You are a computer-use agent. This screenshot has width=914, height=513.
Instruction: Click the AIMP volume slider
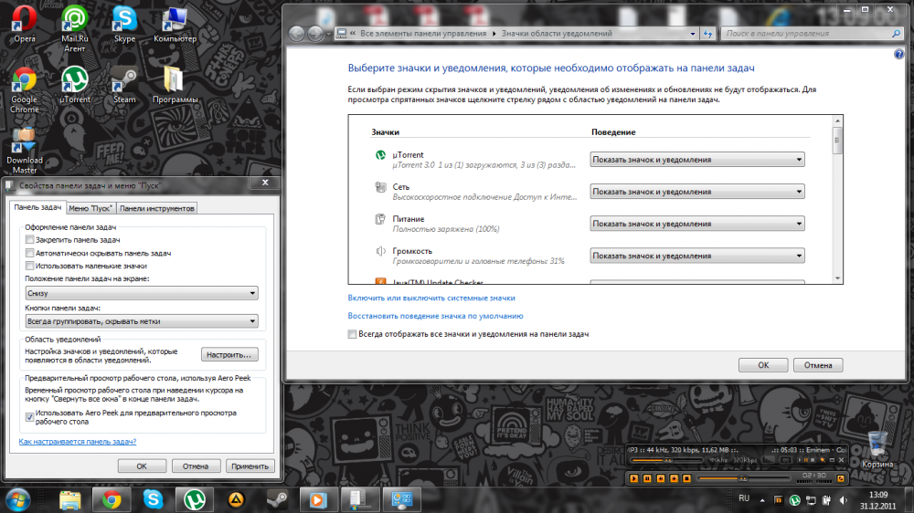(665, 461)
